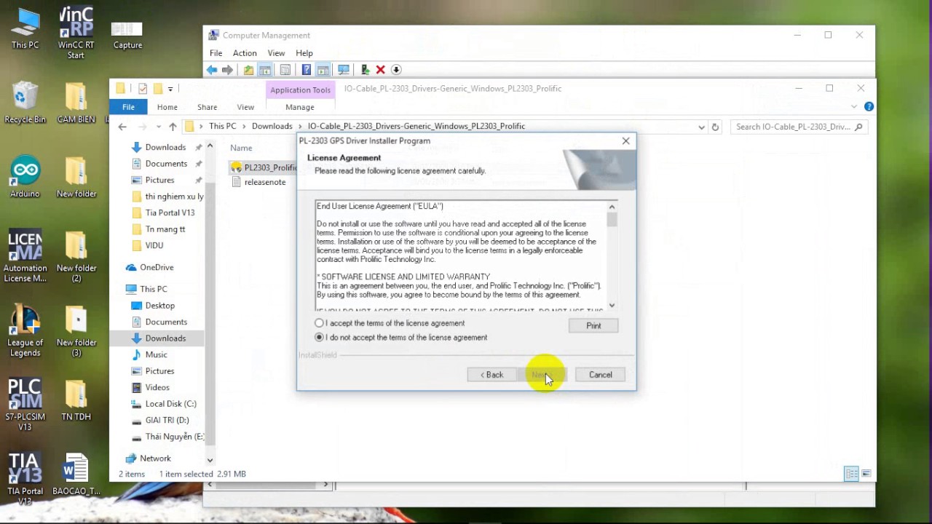Switch to the Share ribbon tab in Explorer
This screenshot has width=932, height=524.
[208, 107]
